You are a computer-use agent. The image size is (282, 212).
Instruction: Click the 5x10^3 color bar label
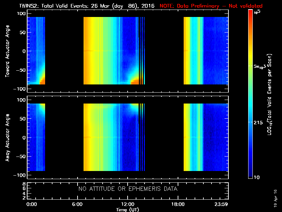coord(262,66)
